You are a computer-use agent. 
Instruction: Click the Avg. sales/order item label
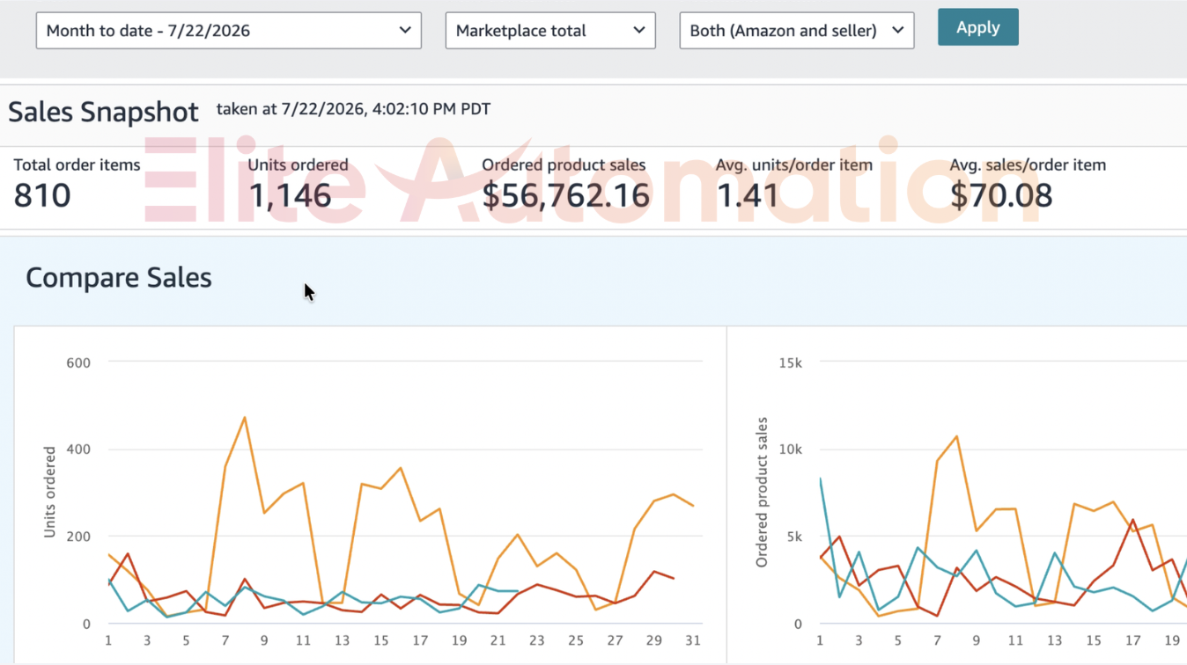pos(1028,164)
